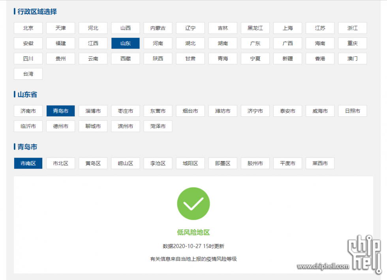Pick 吉林 province
Image resolution: width=387 pixels, height=280 pixels.
pos(223,28)
